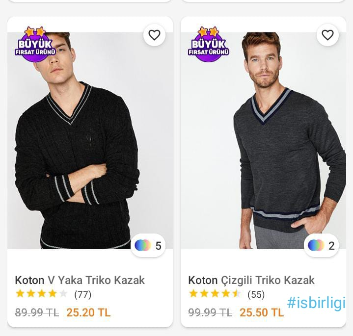Click the crossed-out 89.99 TL price
353x336 pixels.
point(37,312)
